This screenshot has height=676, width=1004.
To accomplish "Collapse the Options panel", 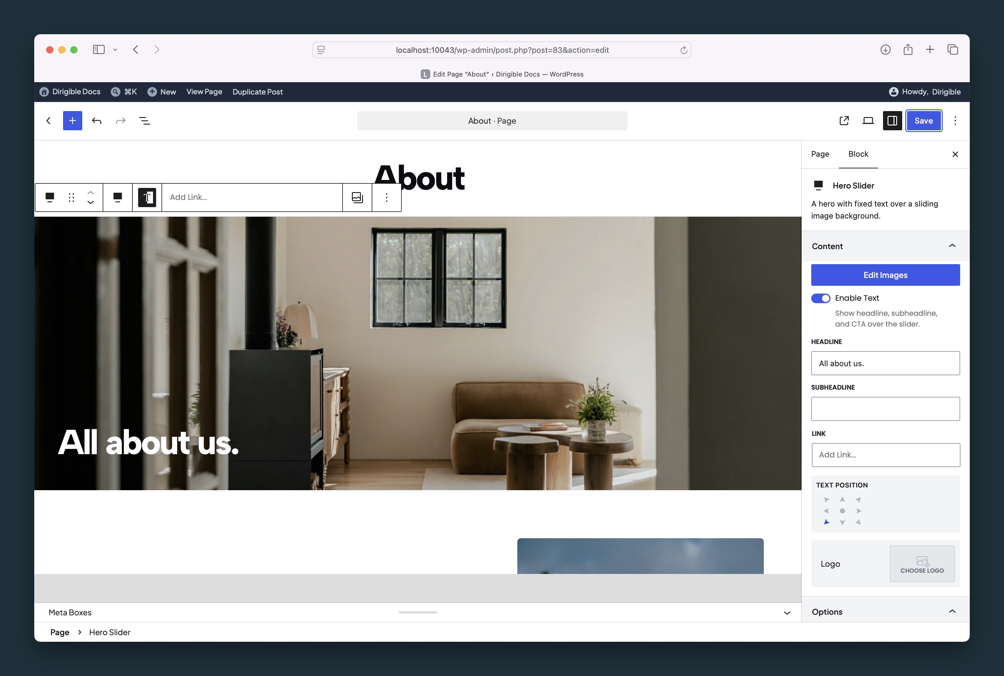I will tap(952, 611).
